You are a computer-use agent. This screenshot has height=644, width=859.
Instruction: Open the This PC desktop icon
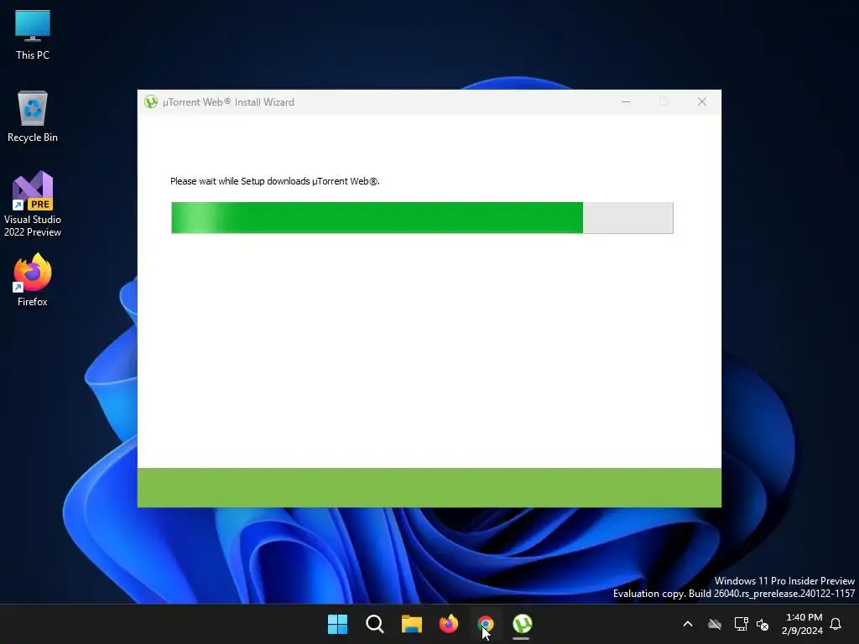pyautogui.click(x=33, y=35)
